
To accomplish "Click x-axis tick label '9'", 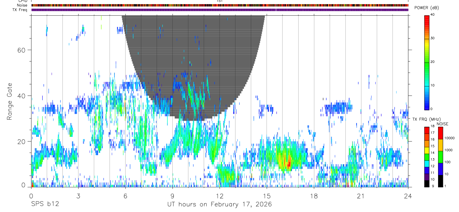I will pos(173,196).
